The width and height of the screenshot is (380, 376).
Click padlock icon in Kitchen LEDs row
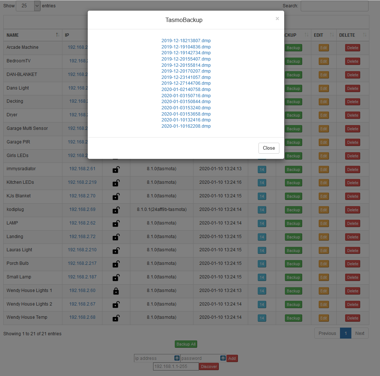point(116,183)
